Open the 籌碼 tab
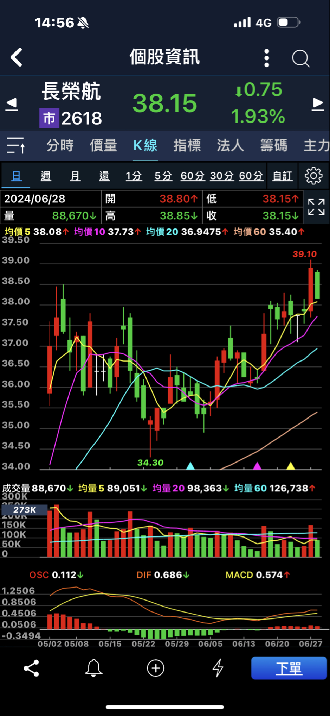The image size is (330, 716). 274,145
